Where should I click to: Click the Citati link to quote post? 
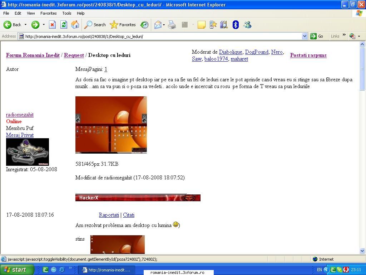[x=129, y=215]
